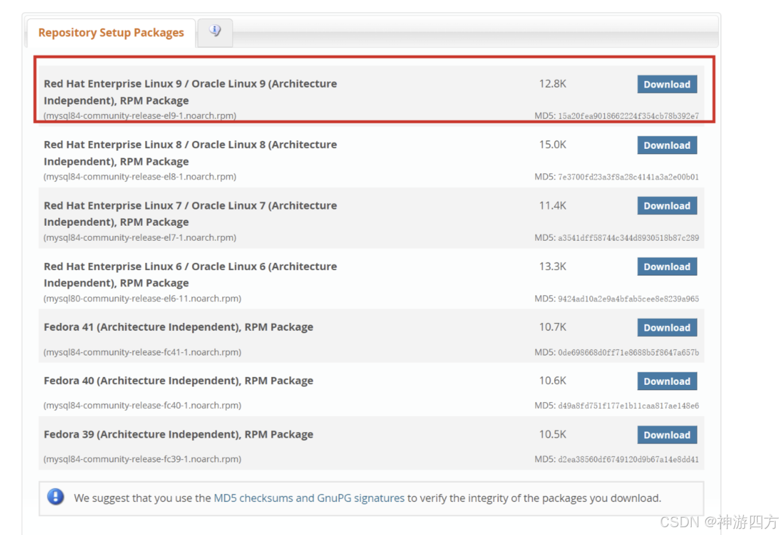Click the 11.4K file size
Image resolution: width=781 pixels, height=535 pixels.
552,205
